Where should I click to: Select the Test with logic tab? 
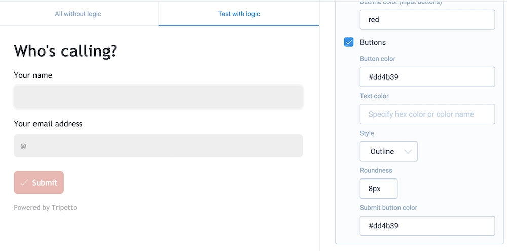[239, 14]
